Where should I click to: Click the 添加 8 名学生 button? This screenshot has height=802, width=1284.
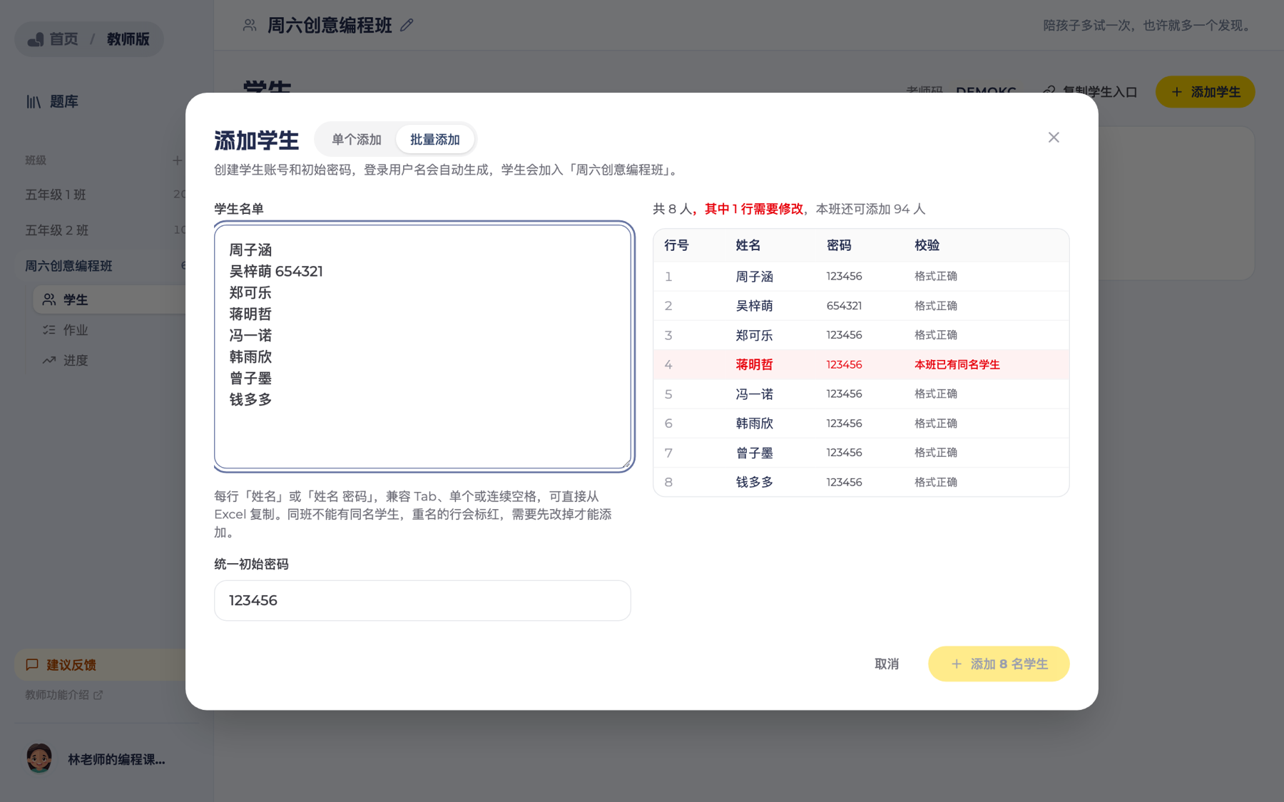tap(999, 664)
